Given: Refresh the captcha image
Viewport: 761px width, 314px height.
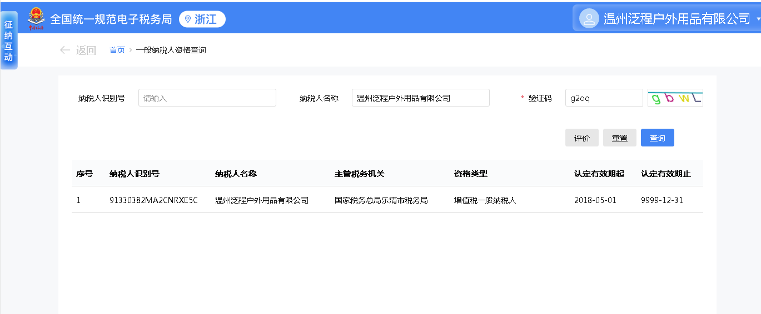Looking at the screenshot, I should 675,98.
